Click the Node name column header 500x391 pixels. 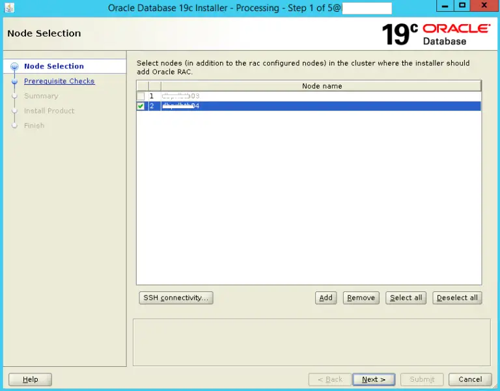322,86
